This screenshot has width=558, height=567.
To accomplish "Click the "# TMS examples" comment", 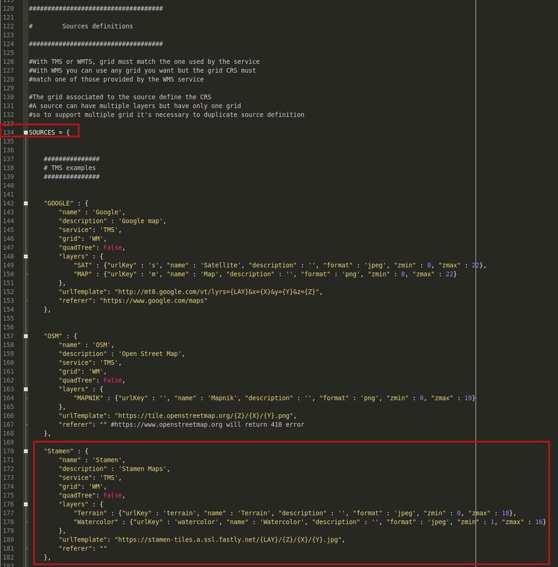I will point(70,168).
